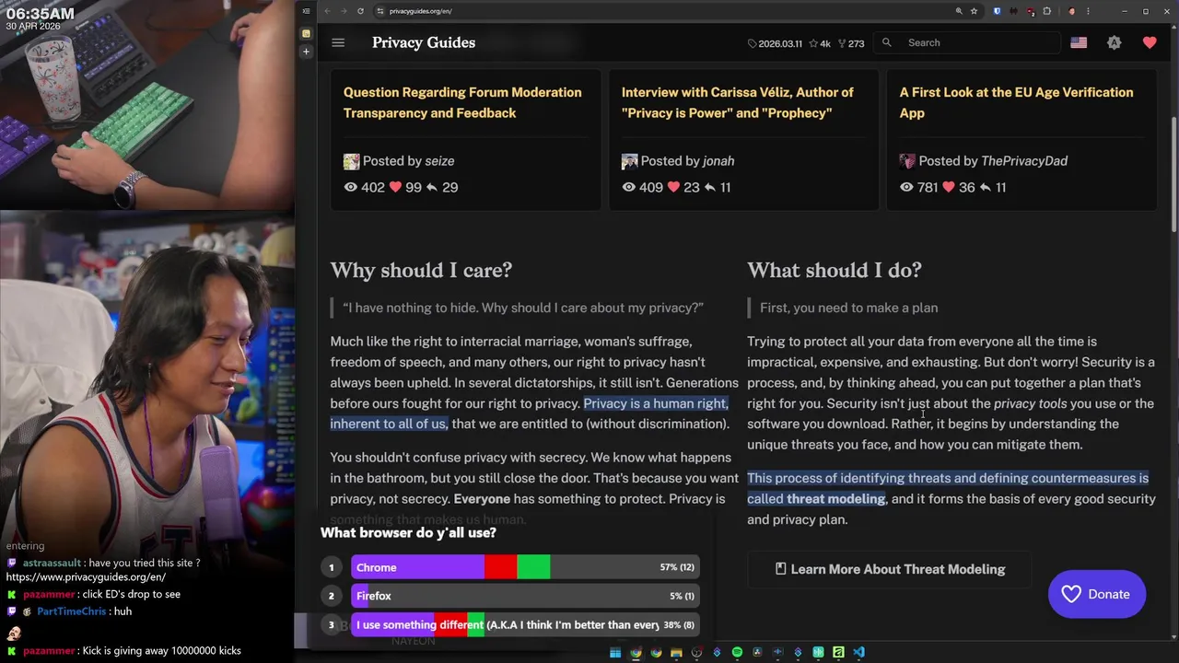
Task: Click the browser Forward arrow
Action: (343, 11)
